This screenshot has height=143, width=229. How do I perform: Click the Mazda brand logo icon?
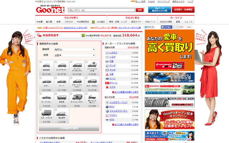point(107,70)
